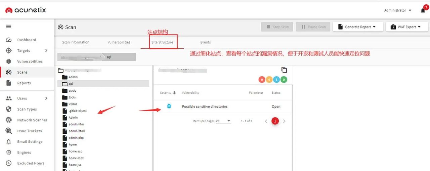430x171 pixels.
Task: Click the Excluded Hours clock icon
Action: pyautogui.click(x=9, y=163)
